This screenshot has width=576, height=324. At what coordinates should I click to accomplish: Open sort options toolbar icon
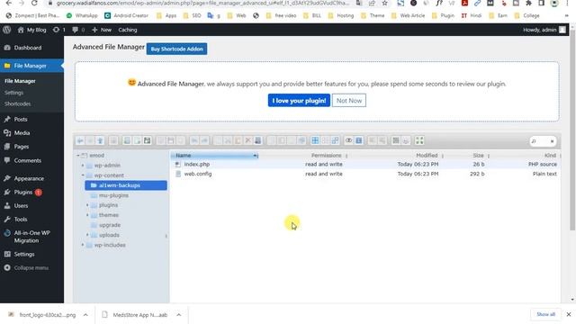tap(406, 140)
